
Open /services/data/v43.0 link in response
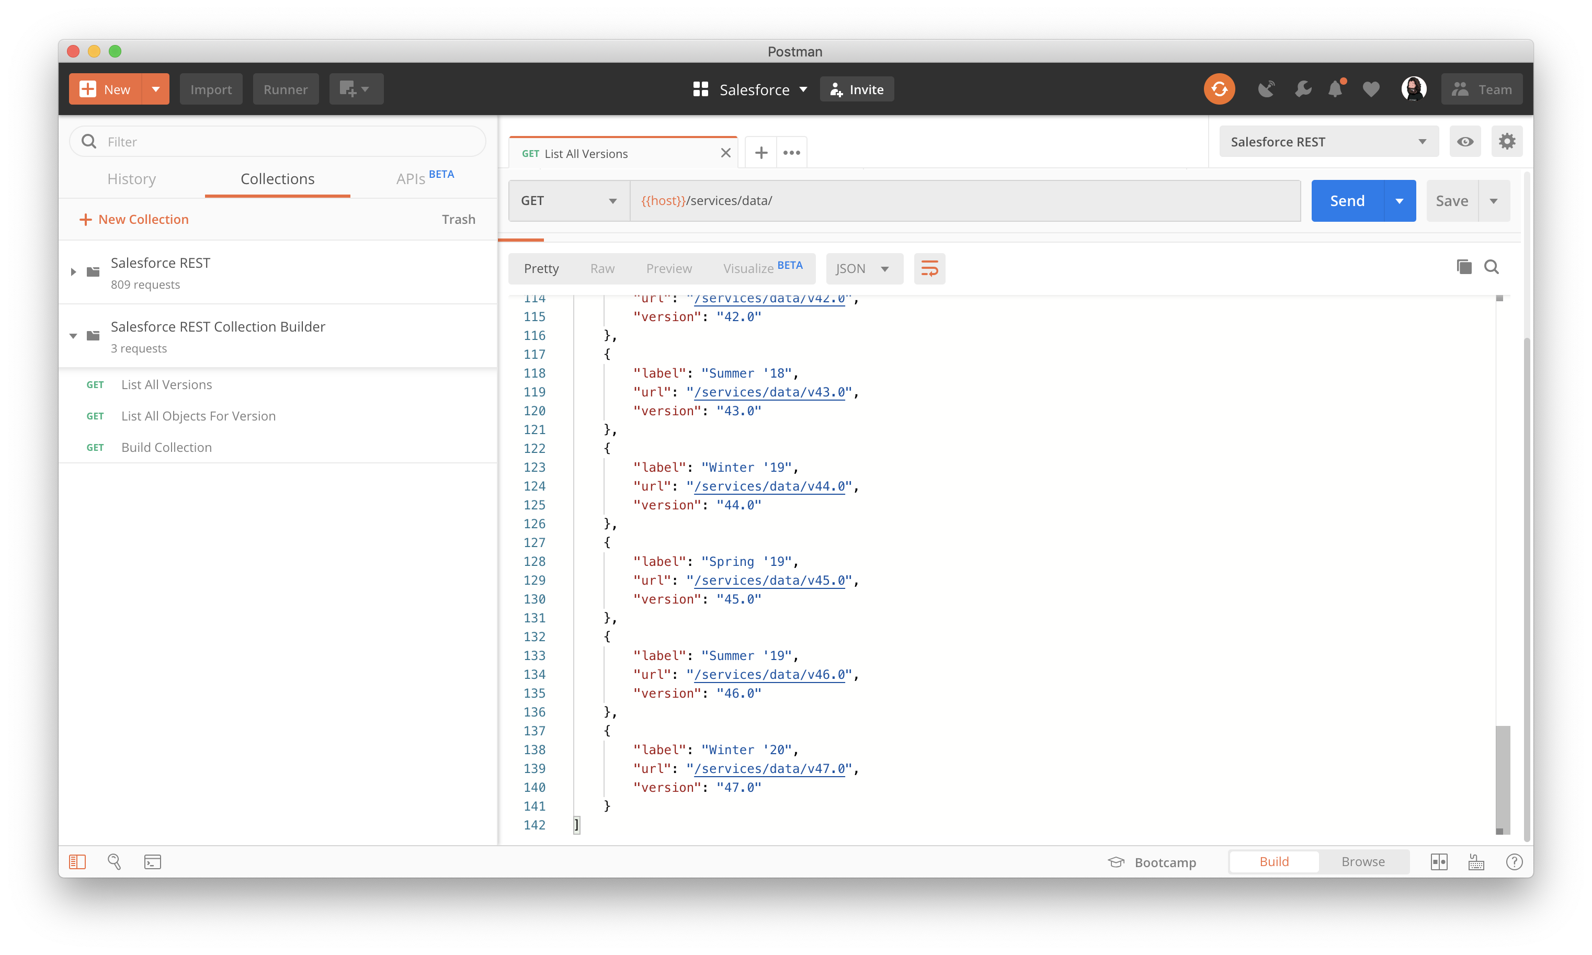(x=769, y=392)
